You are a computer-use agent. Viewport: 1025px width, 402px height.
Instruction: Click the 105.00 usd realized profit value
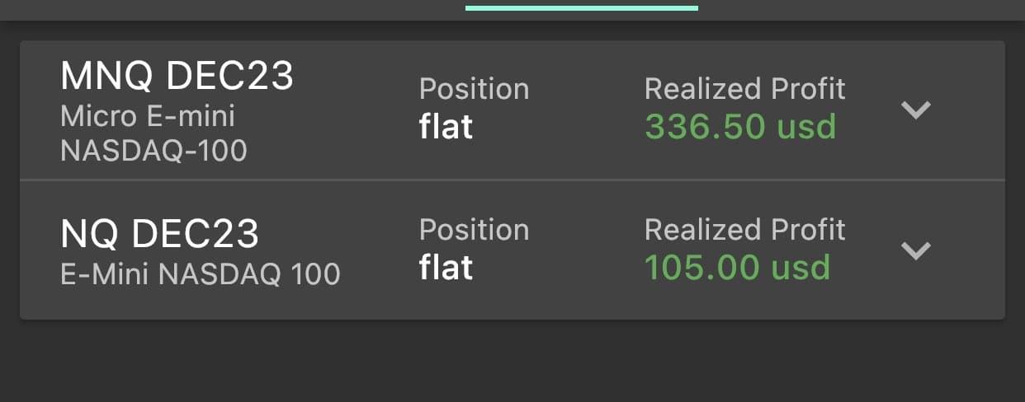coord(737,268)
